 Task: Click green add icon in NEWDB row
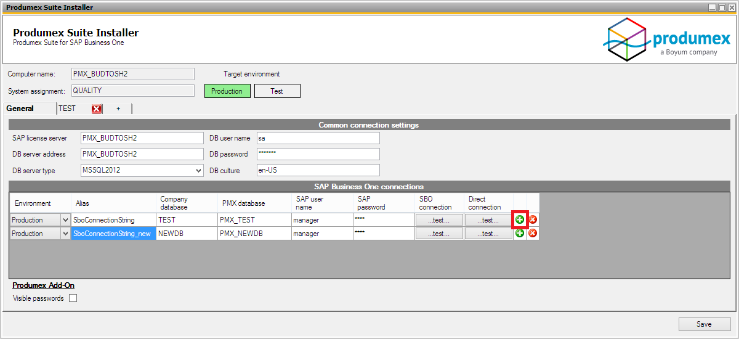[x=520, y=234]
